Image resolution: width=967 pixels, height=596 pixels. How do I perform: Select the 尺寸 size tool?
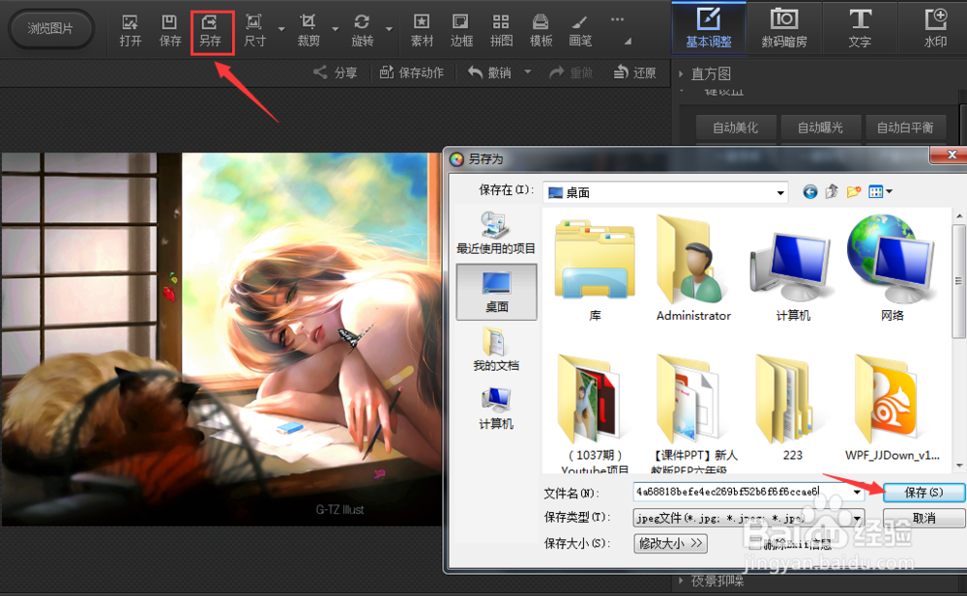coord(254,31)
